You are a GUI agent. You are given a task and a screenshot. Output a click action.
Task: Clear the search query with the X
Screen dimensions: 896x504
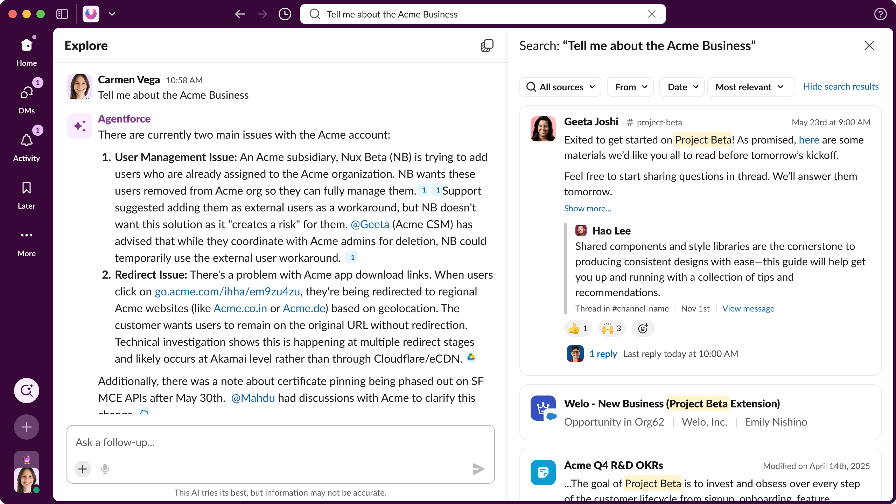tap(651, 14)
